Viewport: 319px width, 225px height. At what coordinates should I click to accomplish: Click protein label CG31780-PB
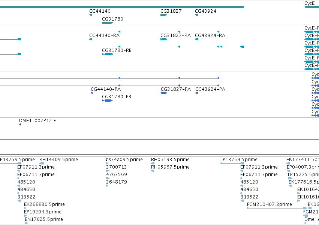(117, 97)
